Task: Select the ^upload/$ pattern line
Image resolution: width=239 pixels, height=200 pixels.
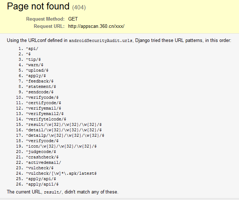Action: pos(37,71)
